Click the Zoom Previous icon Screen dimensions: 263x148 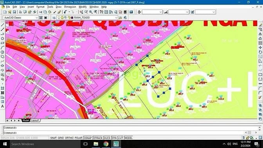(95, 12)
